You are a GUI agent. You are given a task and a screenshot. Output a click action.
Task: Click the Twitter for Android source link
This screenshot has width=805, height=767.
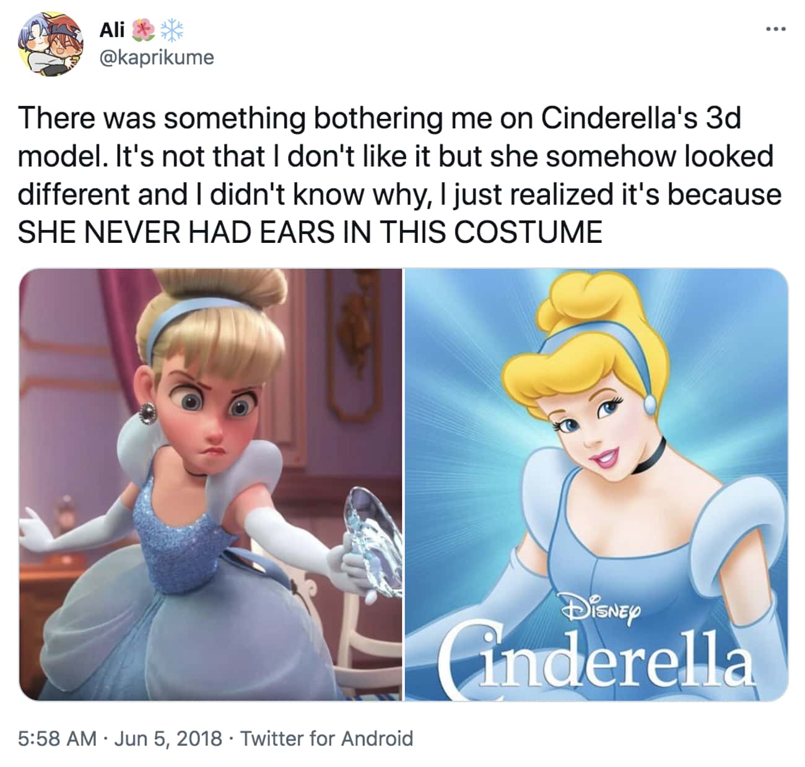[326, 739]
